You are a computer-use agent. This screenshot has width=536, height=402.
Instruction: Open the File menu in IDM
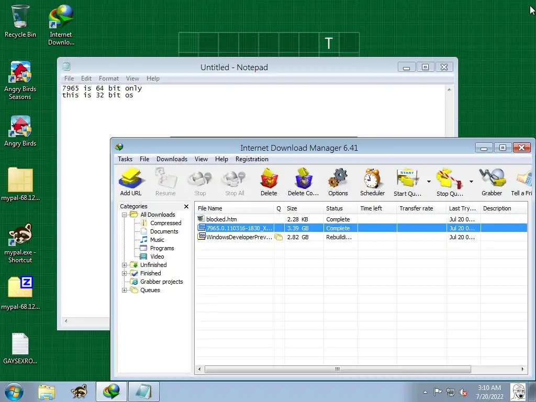[144, 159]
